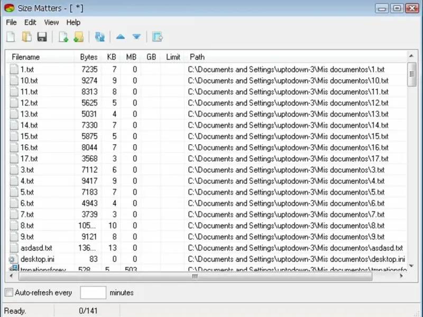
Task: Sort by the GB column header
Action: (151, 57)
